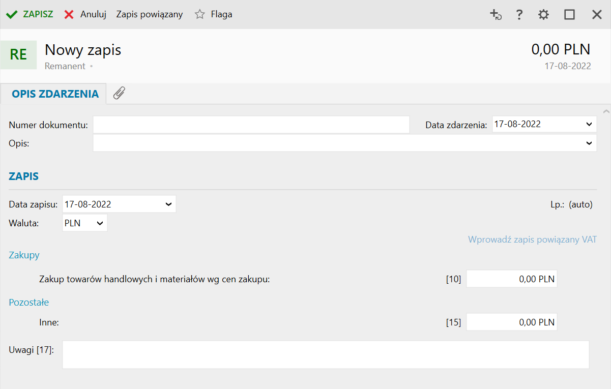Open help via question mark icon

[x=519, y=15]
